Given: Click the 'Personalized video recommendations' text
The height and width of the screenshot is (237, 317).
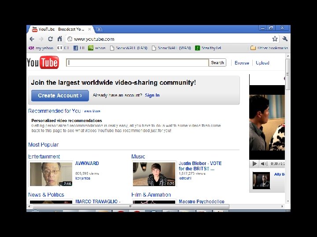Looking at the screenshot, I should coord(67,121).
